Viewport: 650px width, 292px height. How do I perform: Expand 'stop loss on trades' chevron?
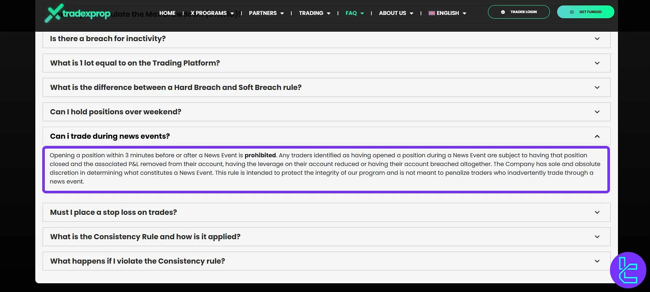(597, 212)
